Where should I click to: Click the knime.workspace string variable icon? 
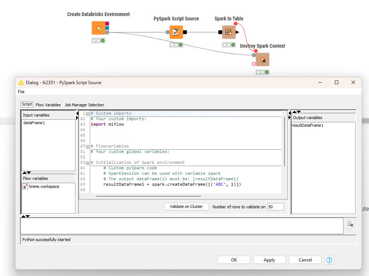[25, 186]
